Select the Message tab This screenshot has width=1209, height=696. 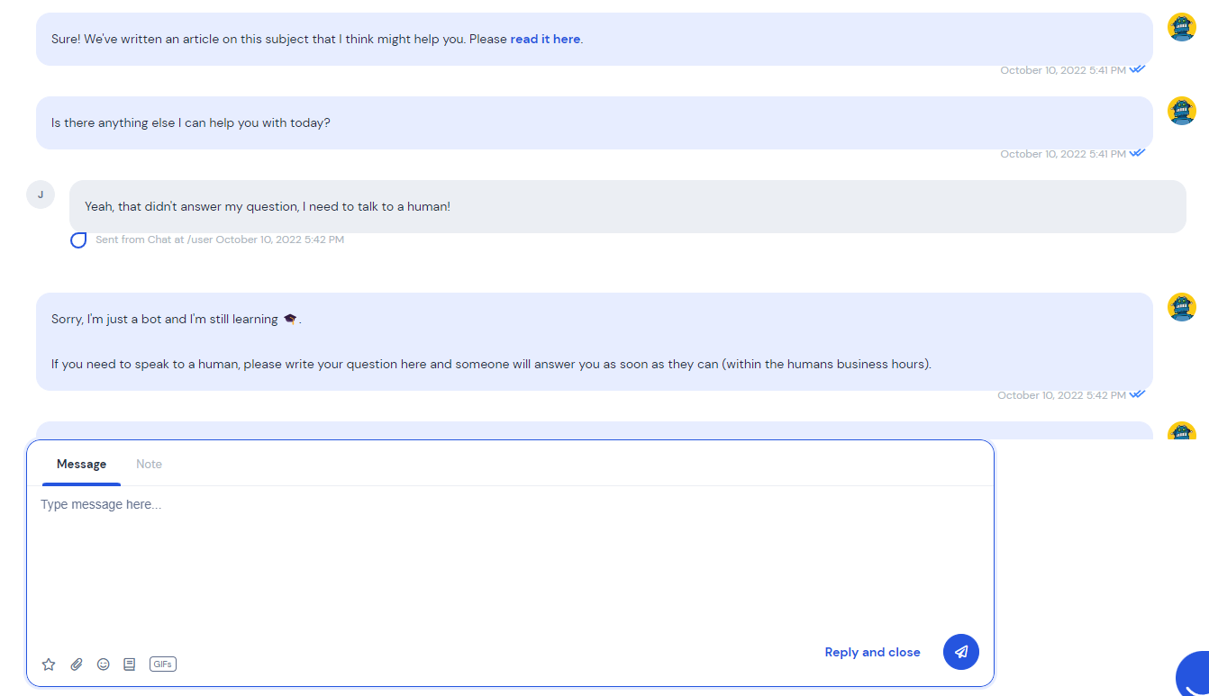82,465
